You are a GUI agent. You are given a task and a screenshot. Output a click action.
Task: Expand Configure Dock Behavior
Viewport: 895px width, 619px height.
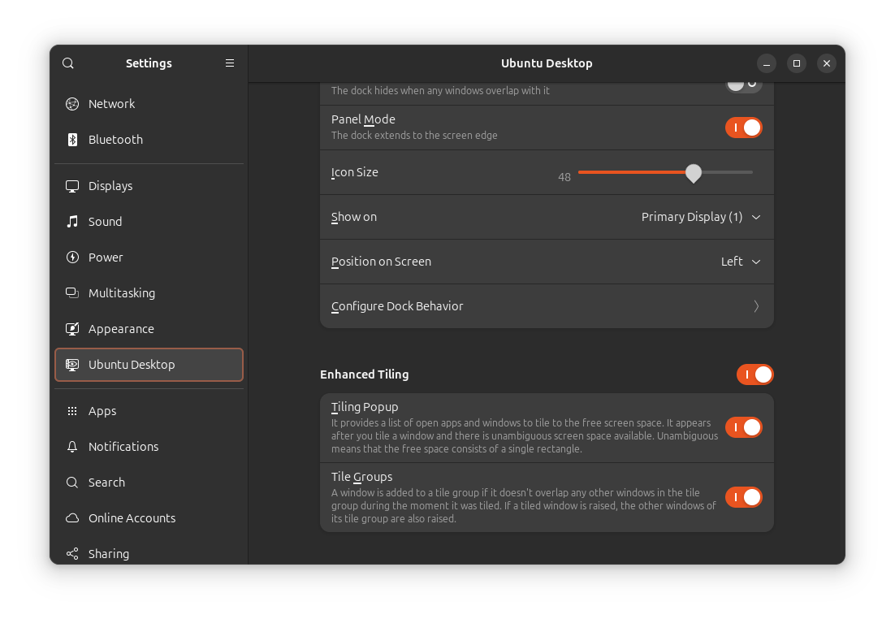pyautogui.click(x=547, y=305)
